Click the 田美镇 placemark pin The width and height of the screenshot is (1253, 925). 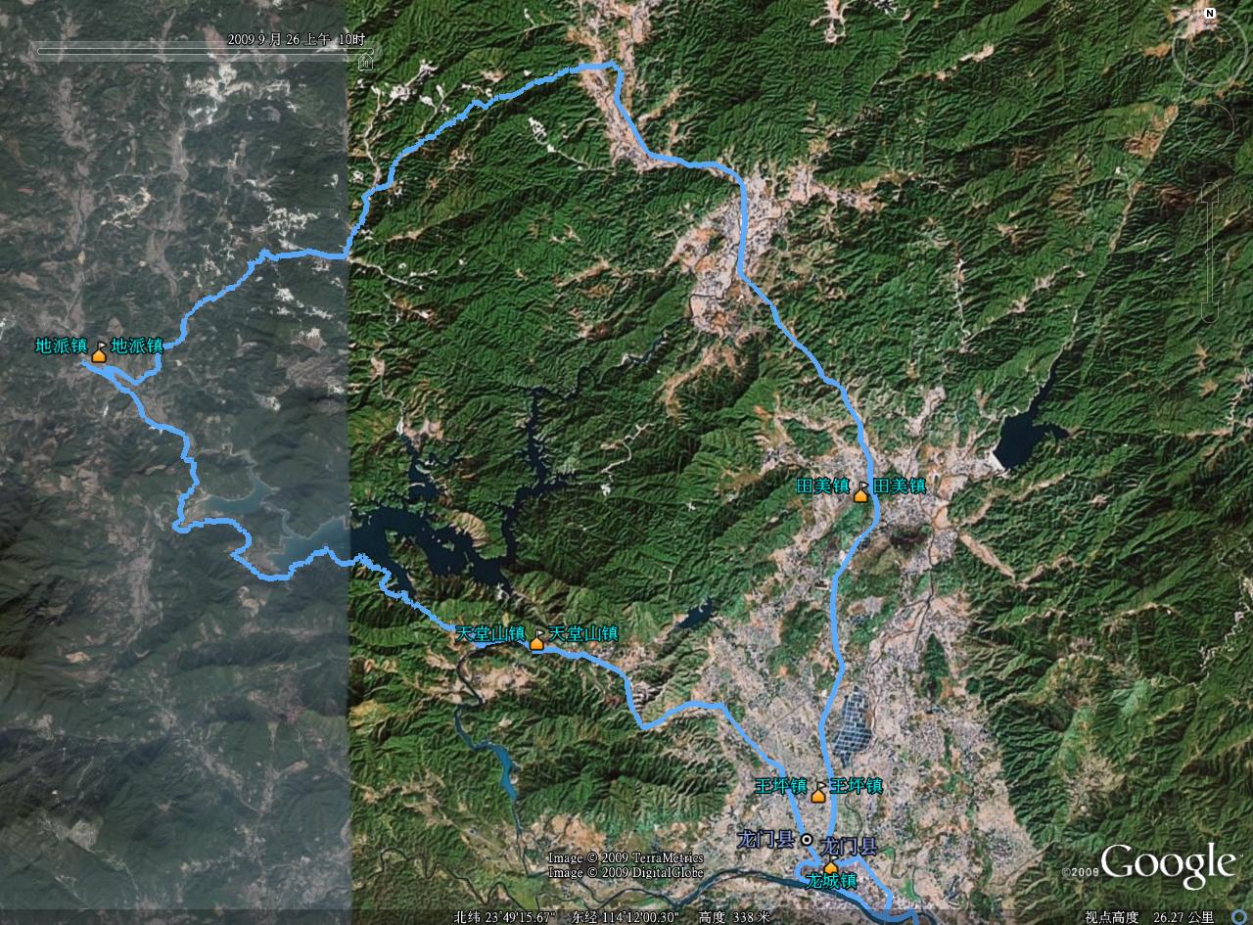860,495
